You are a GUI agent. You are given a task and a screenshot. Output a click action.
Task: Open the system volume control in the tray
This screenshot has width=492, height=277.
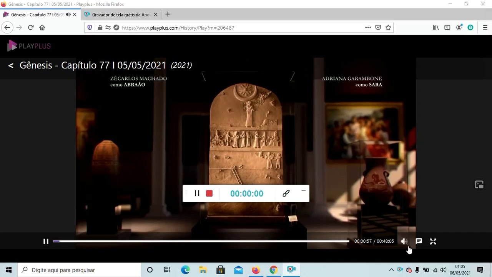click(443, 270)
